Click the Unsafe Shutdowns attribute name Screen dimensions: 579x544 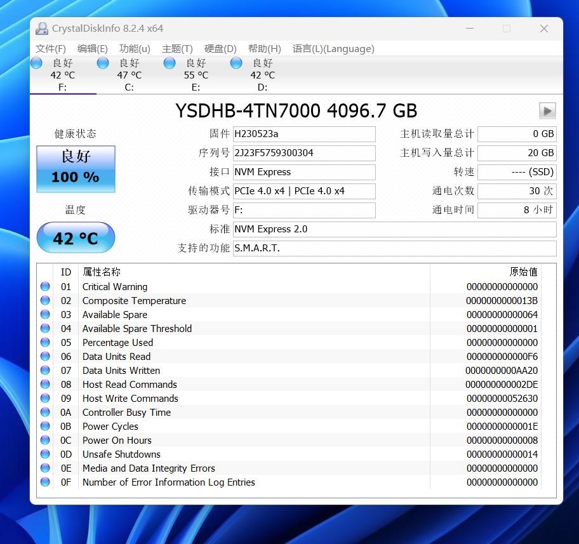coord(121,454)
